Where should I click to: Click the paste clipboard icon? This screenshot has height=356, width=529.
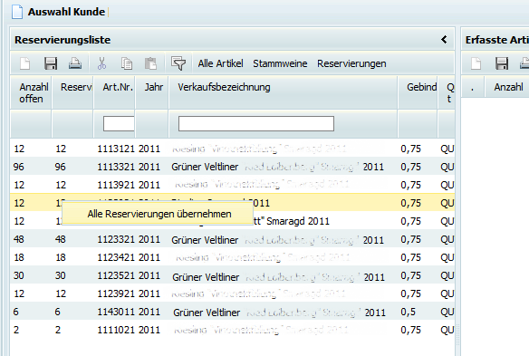point(150,63)
